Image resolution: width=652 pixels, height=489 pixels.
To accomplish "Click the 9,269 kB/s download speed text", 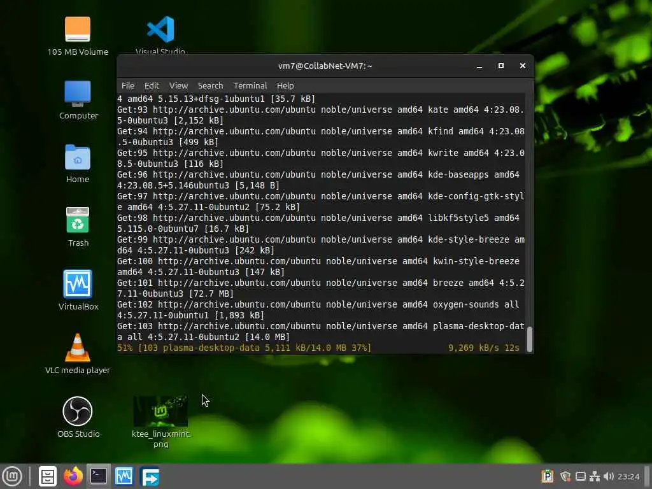I will tap(474, 348).
